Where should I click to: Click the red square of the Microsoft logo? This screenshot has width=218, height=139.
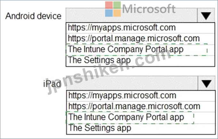point(109,5)
